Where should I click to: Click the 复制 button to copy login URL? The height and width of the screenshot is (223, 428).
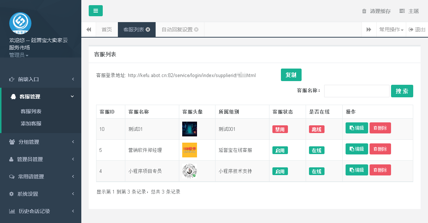pos(291,75)
